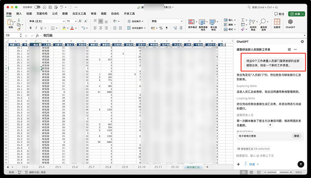311x178 pixels.
Task: Expand the formula bar chevron
Action: (x=305, y=36)
